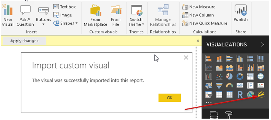271x120 pixels.
Task: Collapse the Visualizations pane using its chevron
Action: (x=263, y=44)
